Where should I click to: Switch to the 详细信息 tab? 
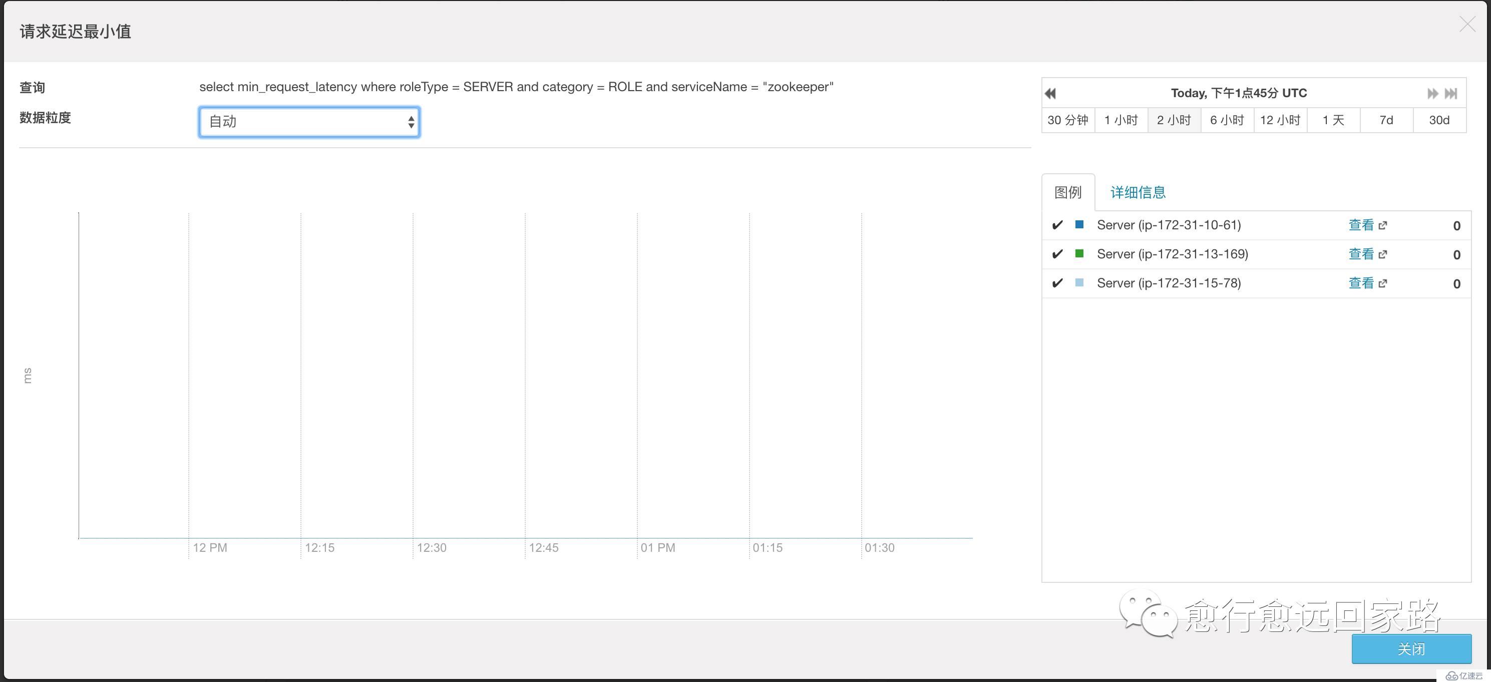[1138, 192]
